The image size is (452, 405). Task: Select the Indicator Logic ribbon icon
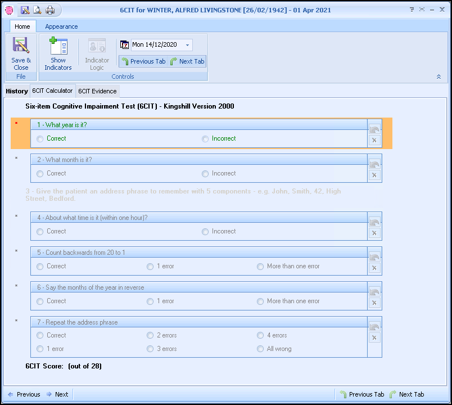tap(96, 53)
